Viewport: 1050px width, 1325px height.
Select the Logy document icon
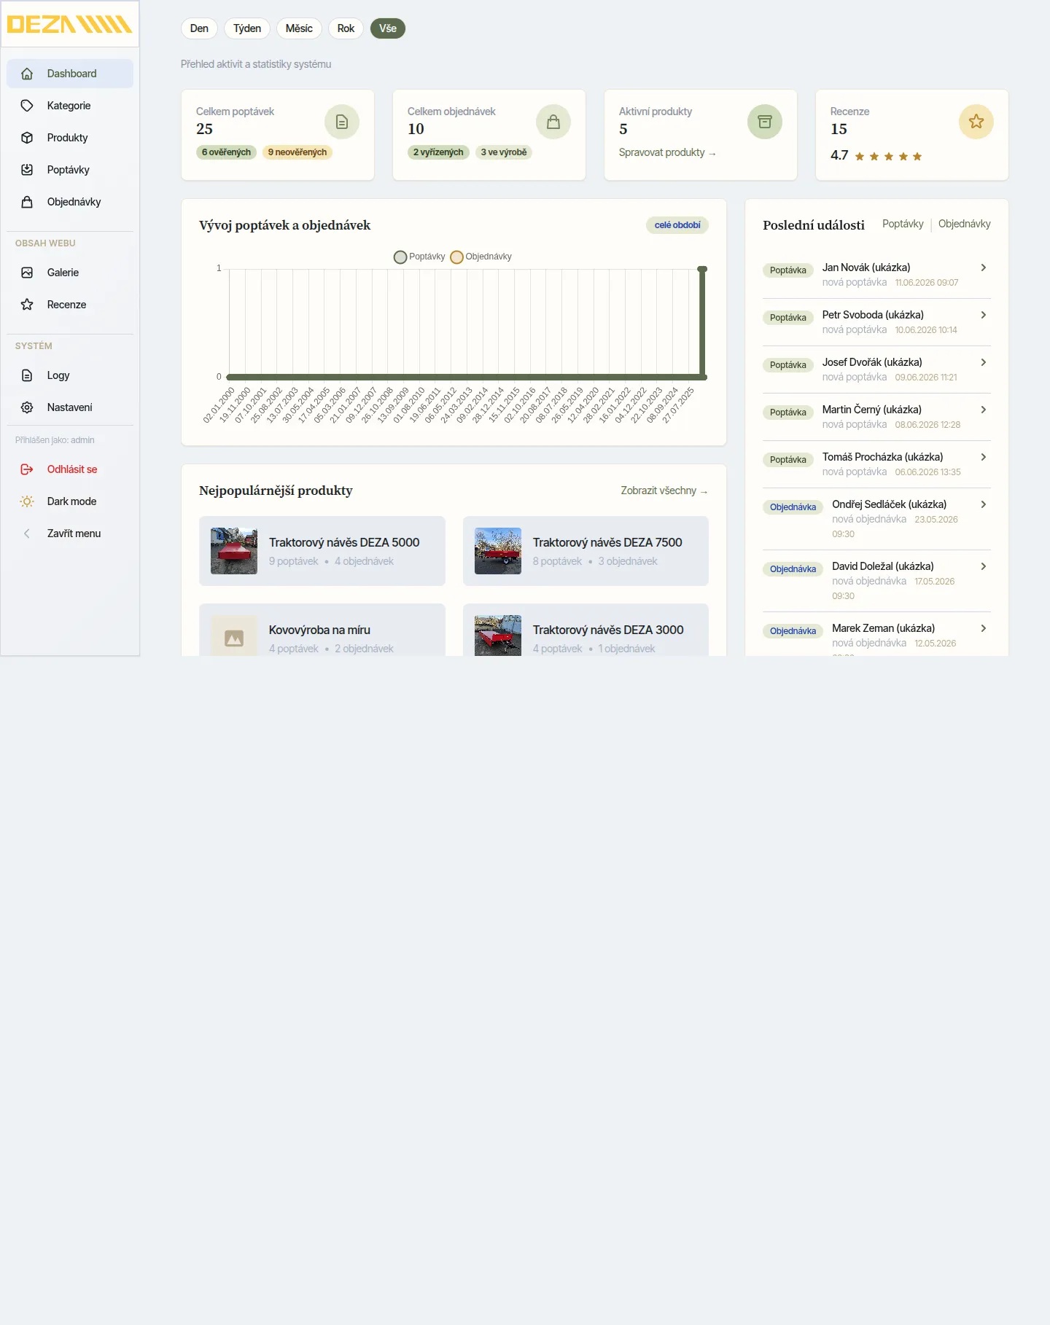(27, 375)
